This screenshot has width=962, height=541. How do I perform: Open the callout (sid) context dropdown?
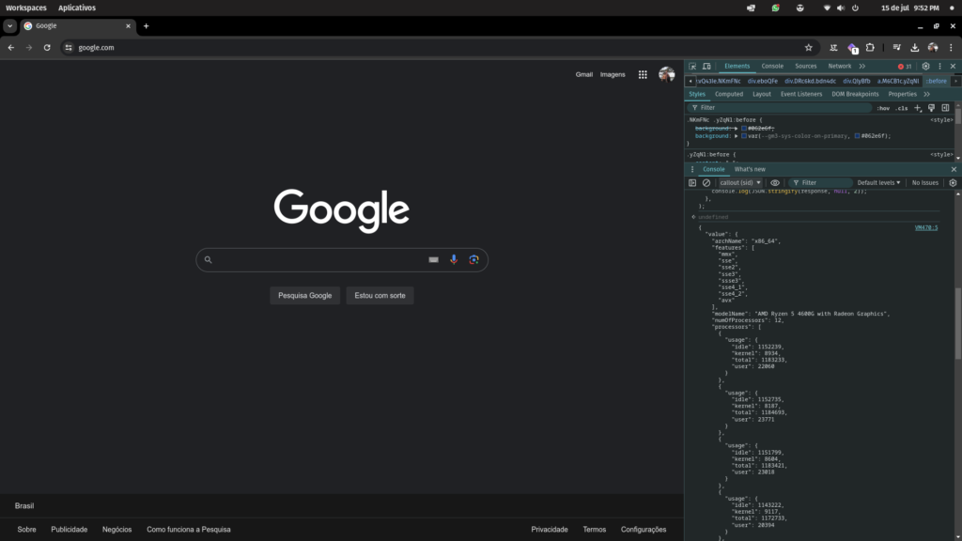click(x=741, y=183)
